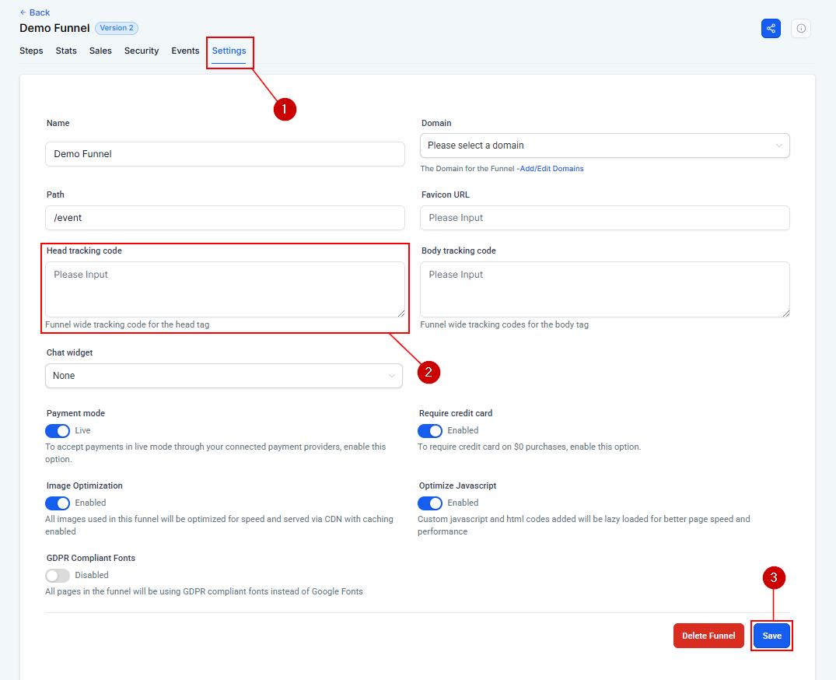Click the blue share icon button
Image resolution: width=836 pixels, height=680 pixels.
coord(771,29)
